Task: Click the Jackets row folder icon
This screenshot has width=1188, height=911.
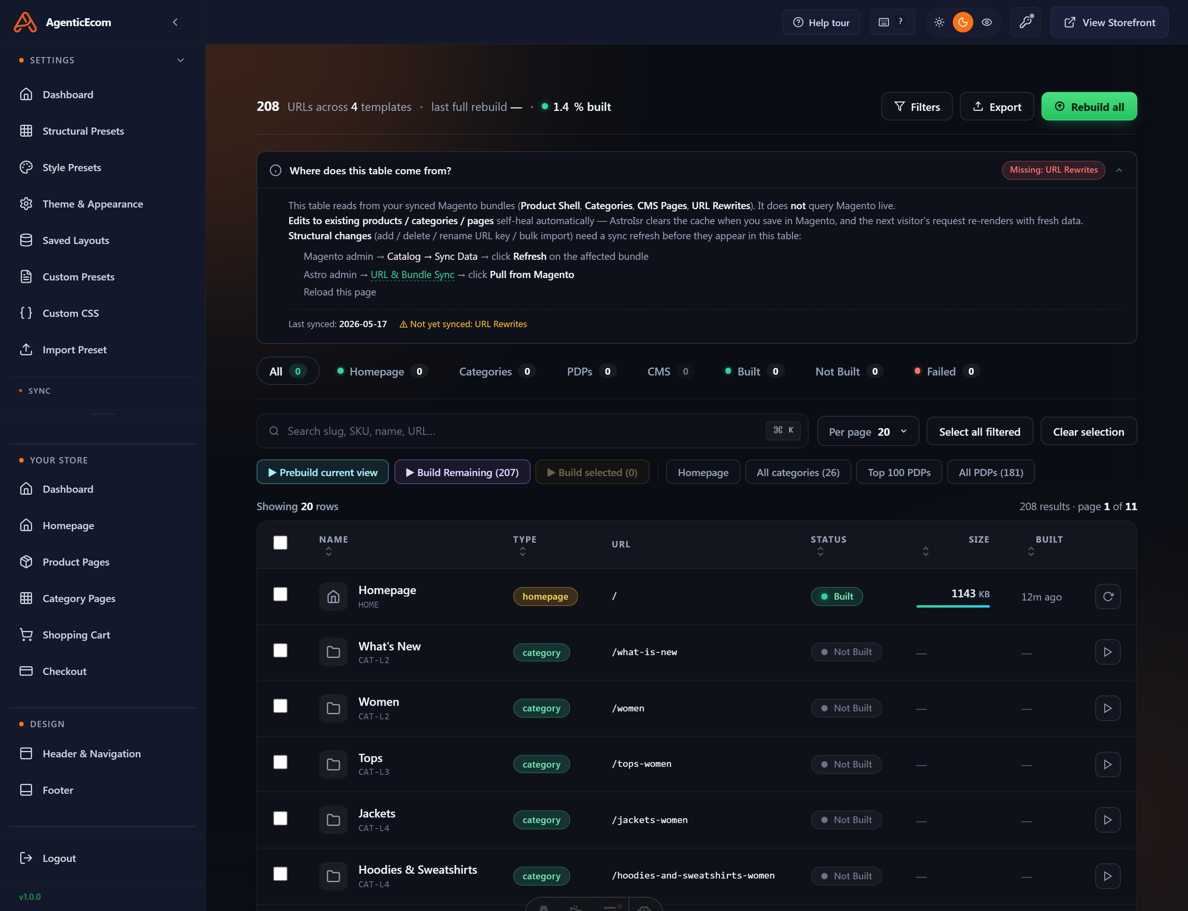Action: (x=333, y=820)
